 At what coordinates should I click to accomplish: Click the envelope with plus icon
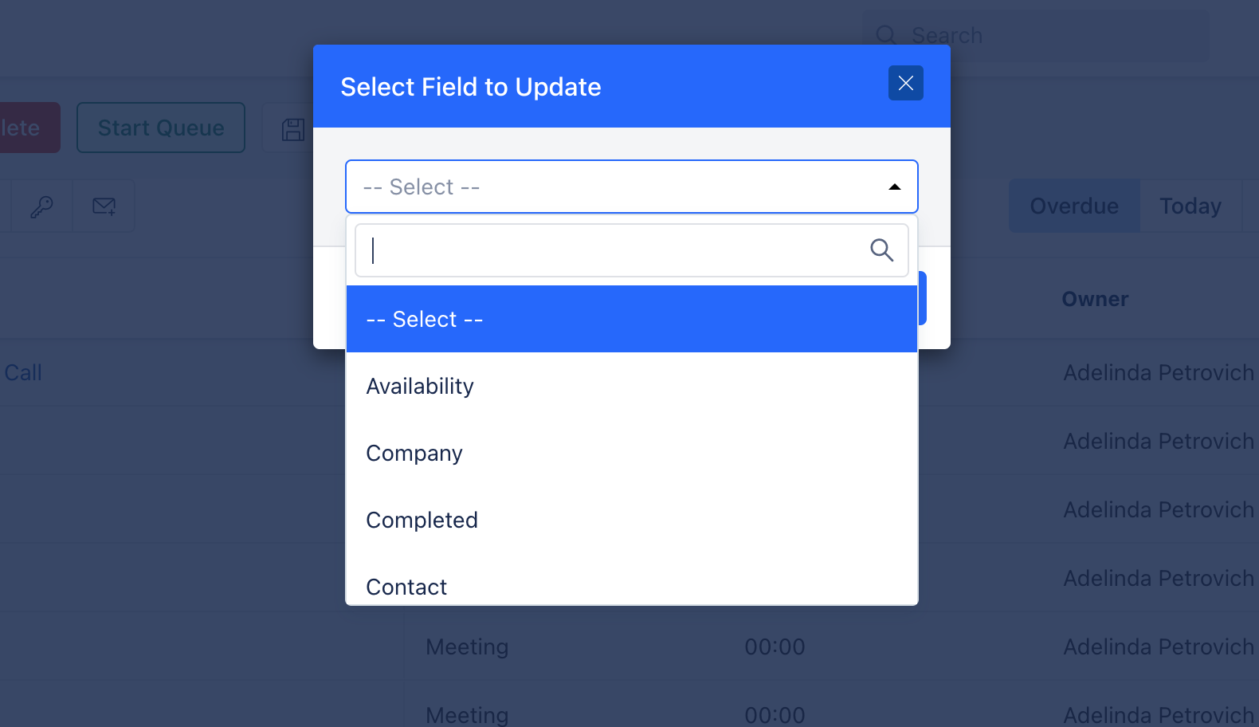(104, 206)
